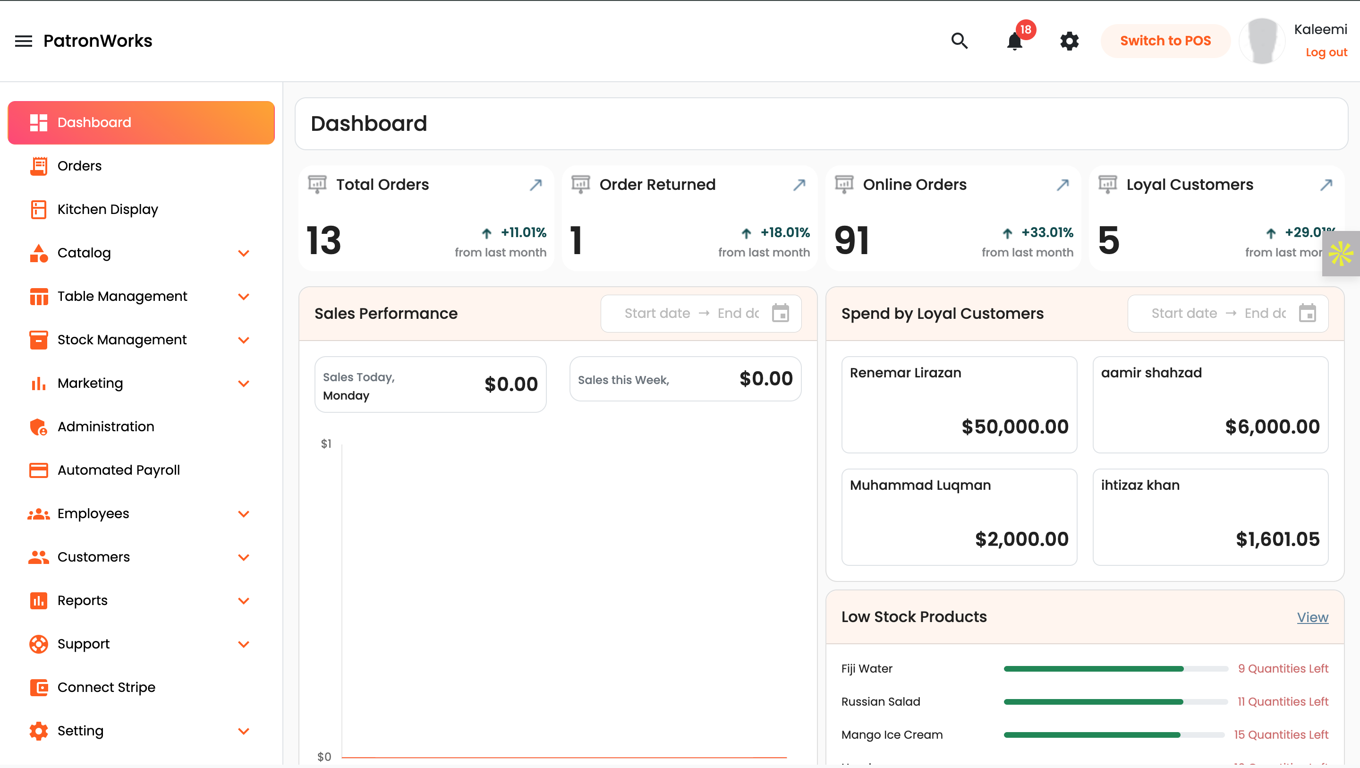Click the Switch to POS button
This screenshot has height=768, width=1360.
coord(1165,41)
